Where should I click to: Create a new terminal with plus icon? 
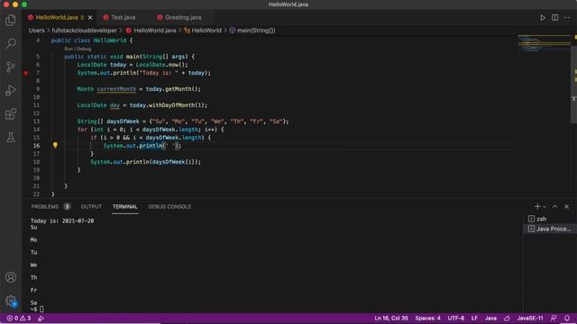point(537,206)
